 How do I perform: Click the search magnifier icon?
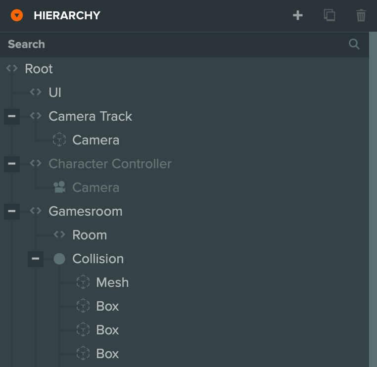tap(354, 45)
